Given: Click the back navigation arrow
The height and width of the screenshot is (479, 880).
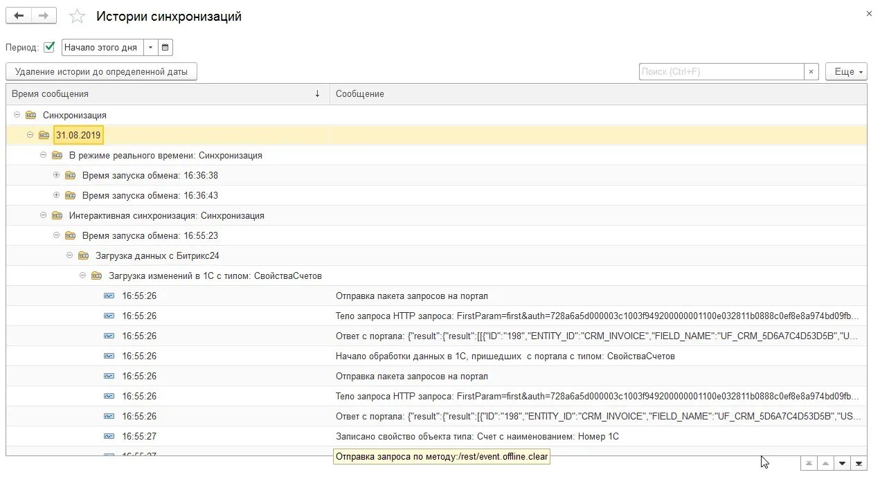Looking at the screenshot, I should tap(19, 16).
